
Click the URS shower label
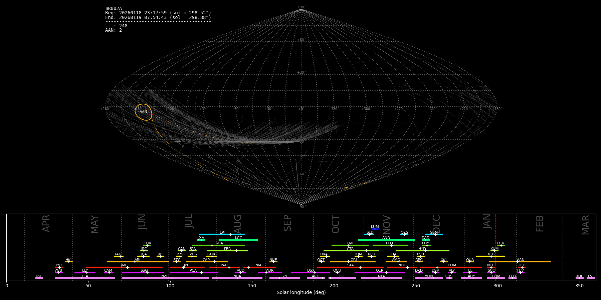(448, 276)
